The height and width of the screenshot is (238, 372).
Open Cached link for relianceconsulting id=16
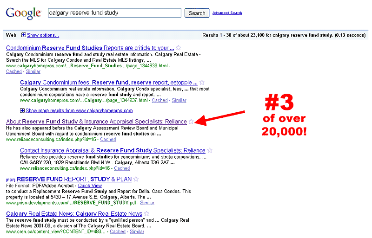(x=122, y=168)
